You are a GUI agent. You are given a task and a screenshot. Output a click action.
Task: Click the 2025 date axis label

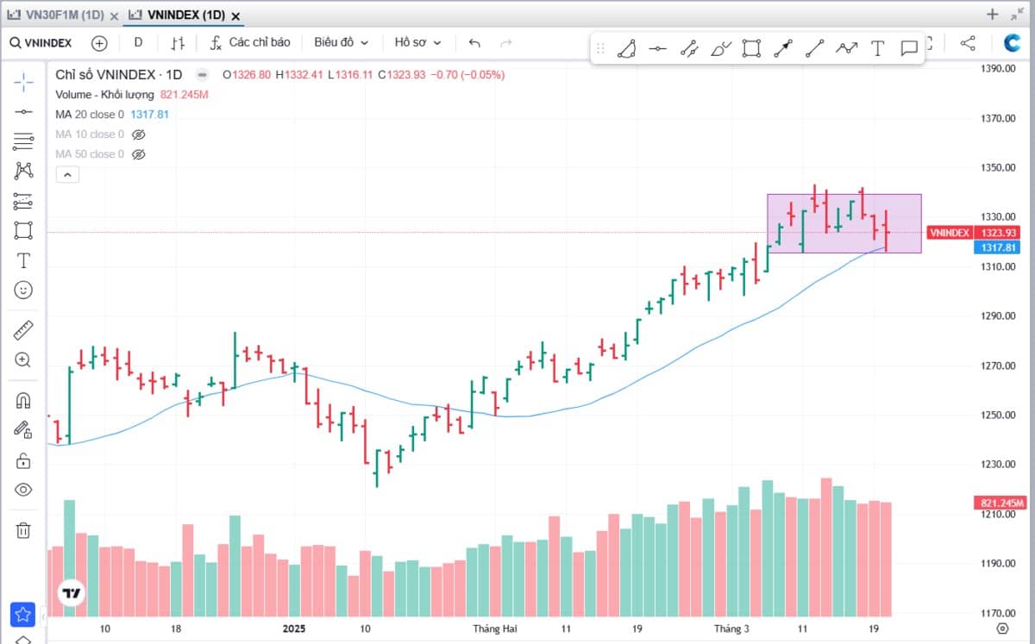pos(295,629)
